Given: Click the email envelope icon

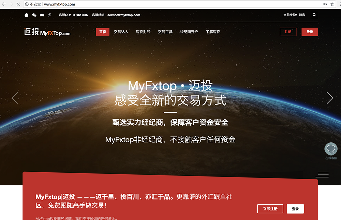Looking at the screenshot, I should point(42,15).
